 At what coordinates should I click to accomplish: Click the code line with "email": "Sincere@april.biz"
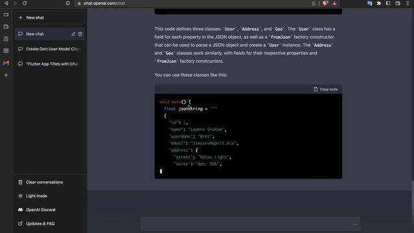click(204, 143)
